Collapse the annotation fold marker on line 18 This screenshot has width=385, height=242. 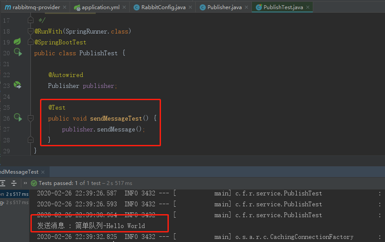[x=30, y=31]
